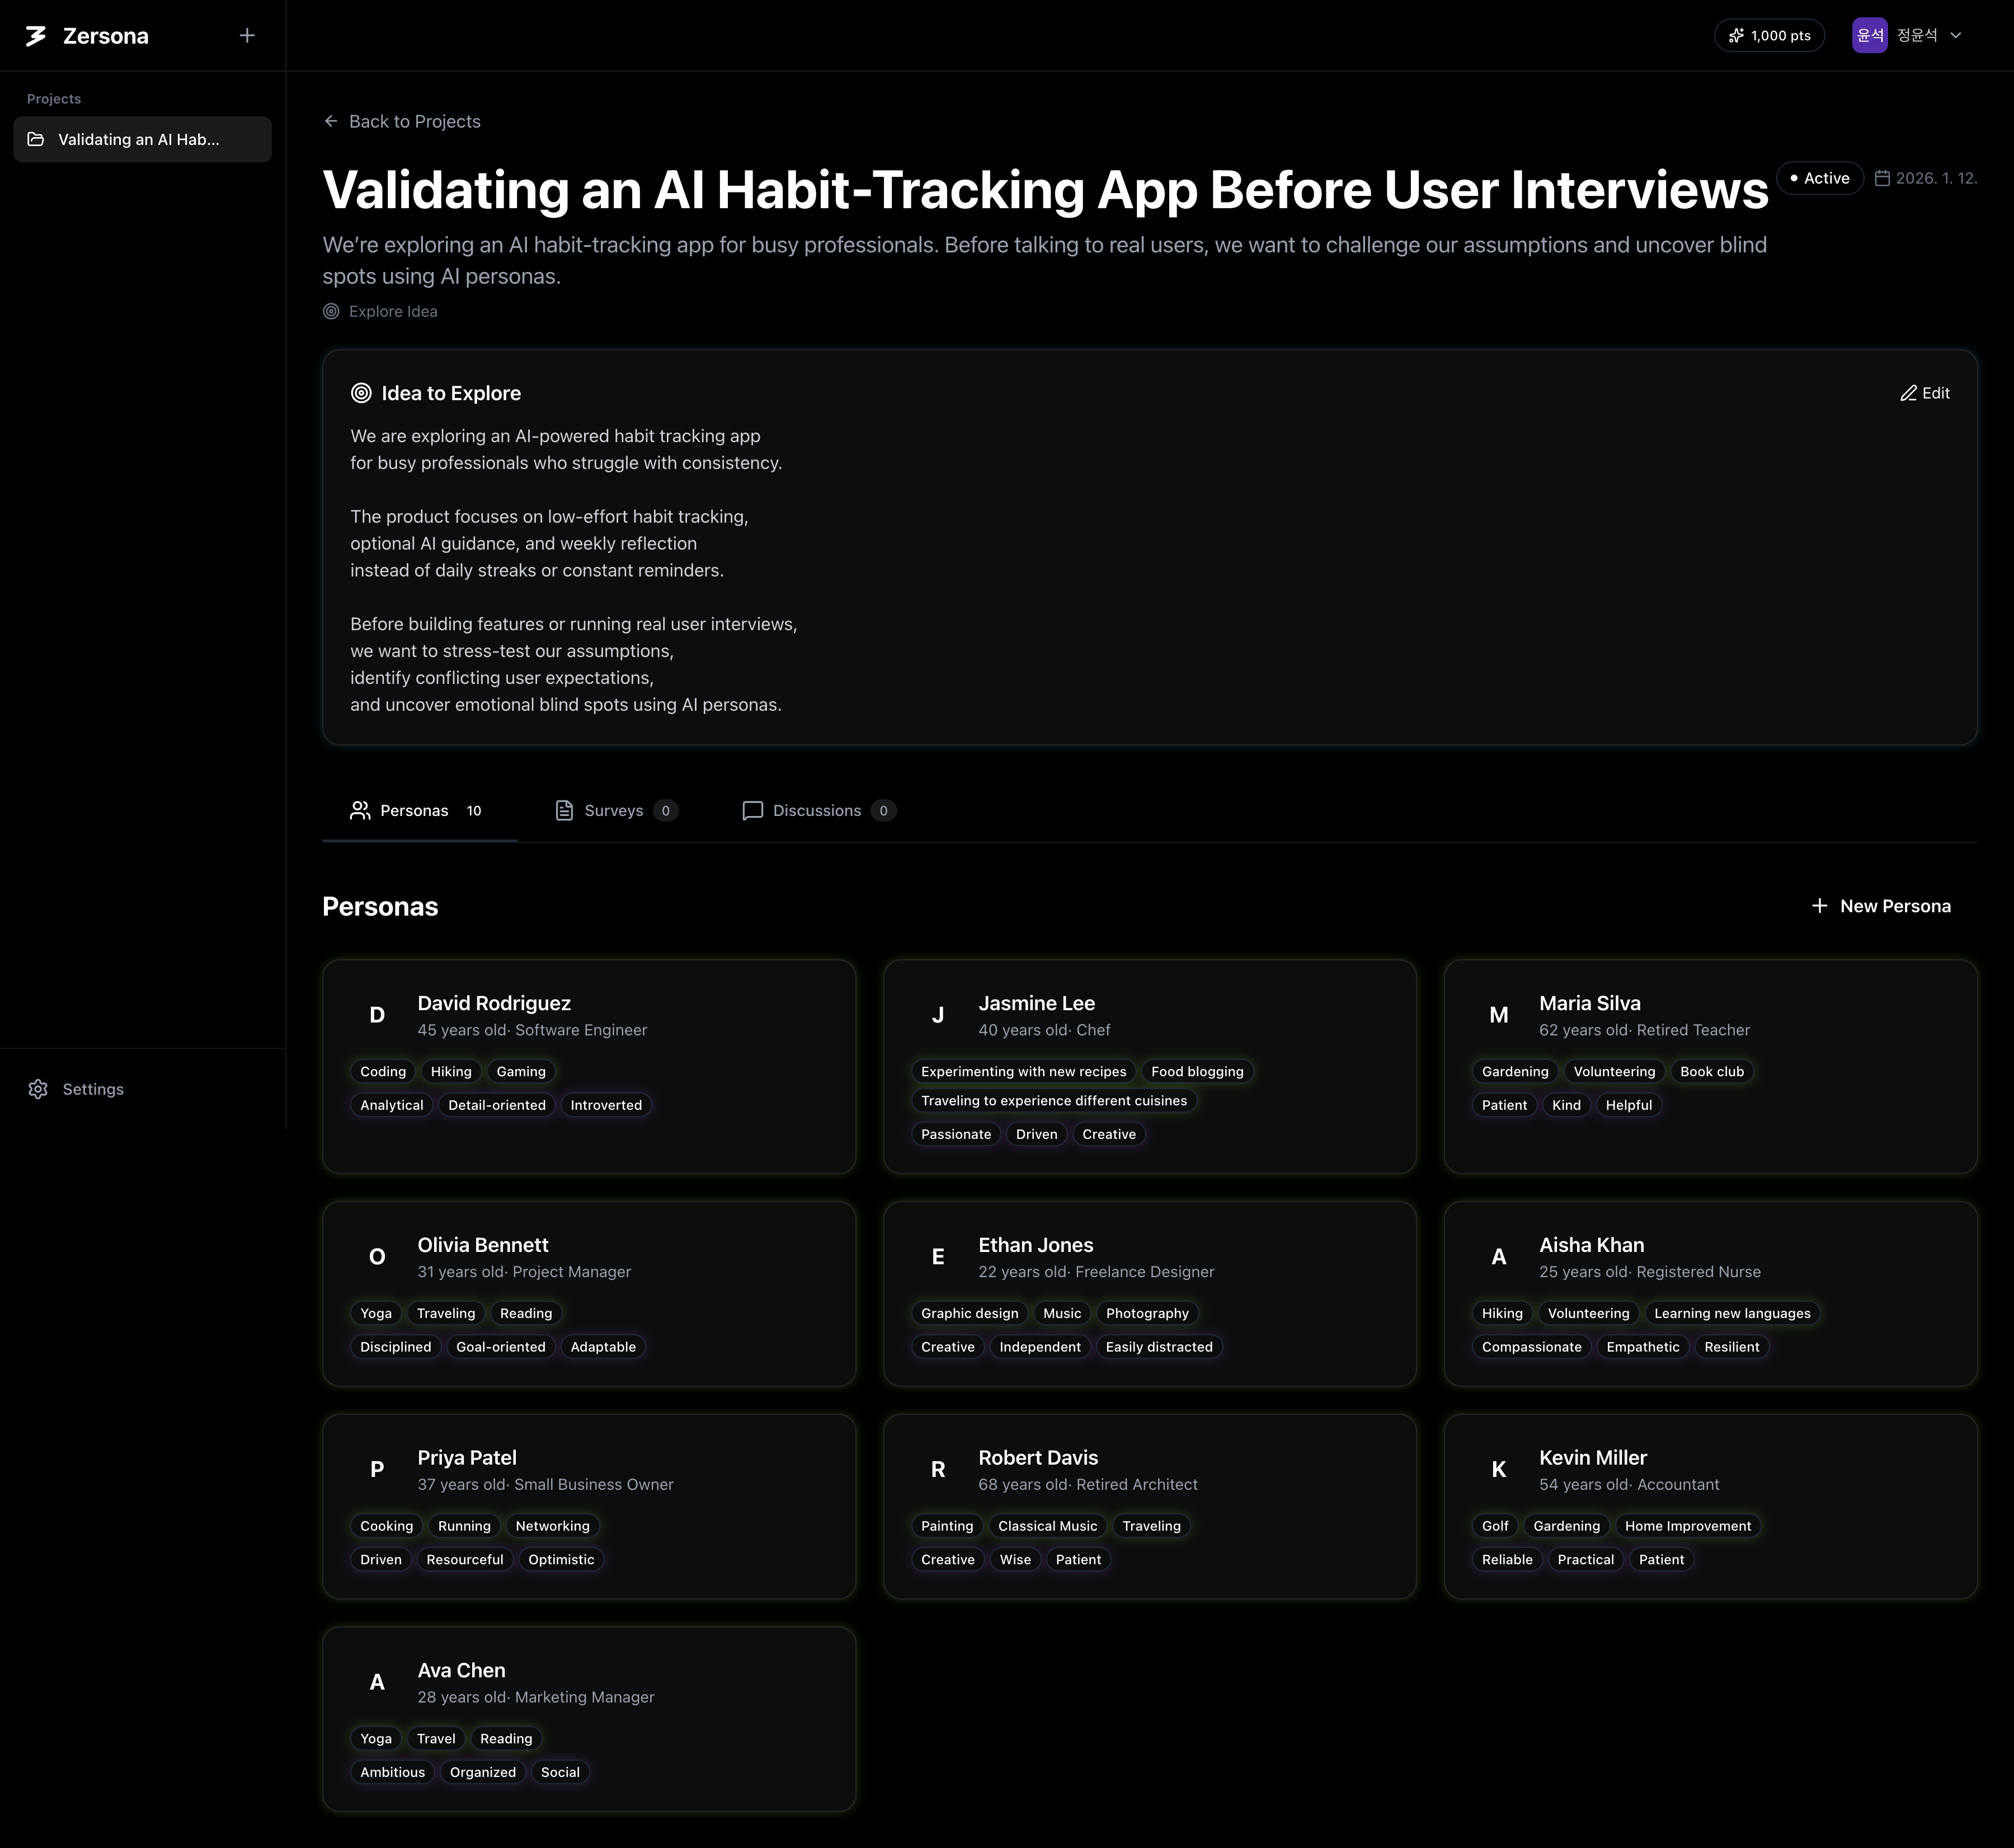Screen dimensions: 2014x1848
Task: Click the speech bubble icon on Discussions
Action: point(752,810)
